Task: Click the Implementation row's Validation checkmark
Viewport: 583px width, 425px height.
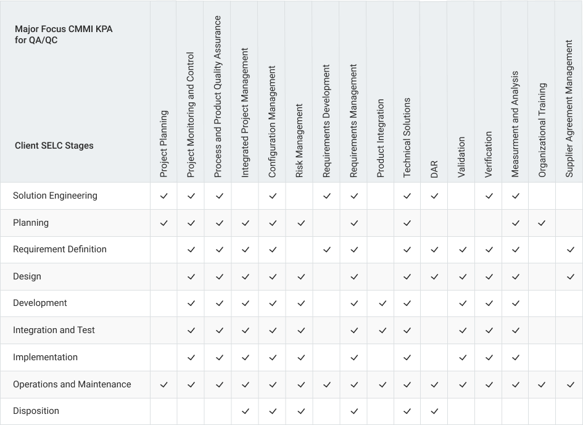Action: (461, 358)
